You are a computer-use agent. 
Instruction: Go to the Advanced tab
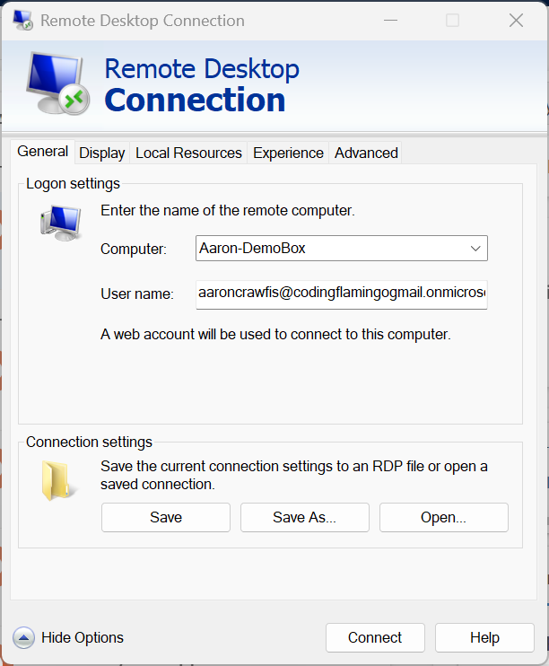(366, 153)
